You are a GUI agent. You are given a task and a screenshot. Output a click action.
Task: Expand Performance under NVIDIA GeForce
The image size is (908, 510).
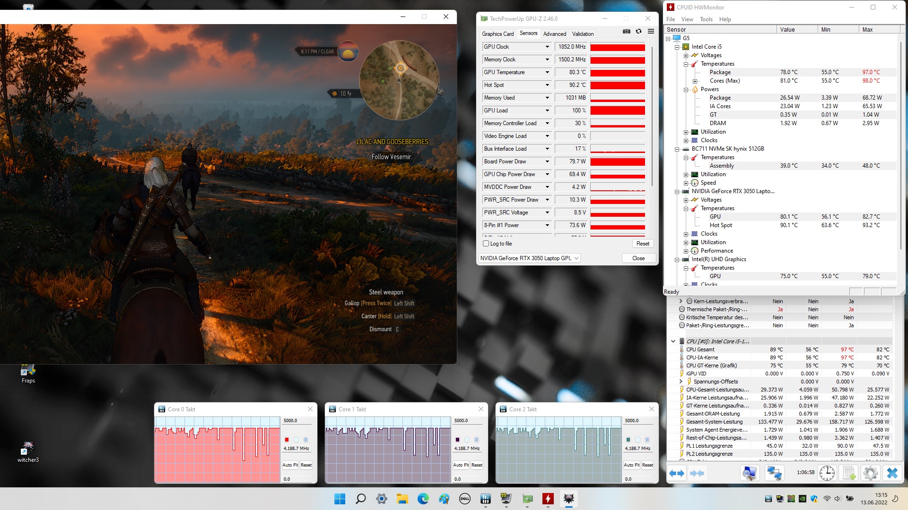coord(686,251)
